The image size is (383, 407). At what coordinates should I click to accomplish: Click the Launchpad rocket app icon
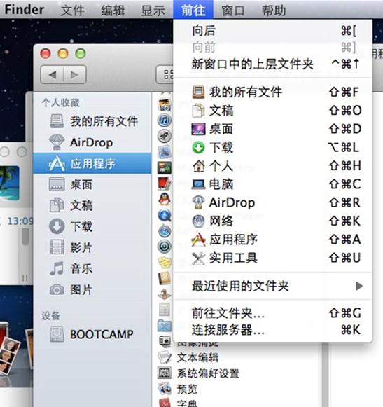coord(165,136)
